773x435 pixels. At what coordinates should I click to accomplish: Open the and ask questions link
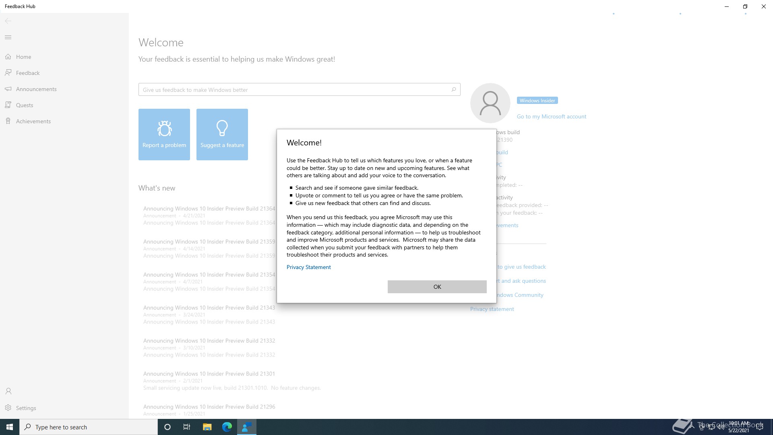(x=521, y=281)
